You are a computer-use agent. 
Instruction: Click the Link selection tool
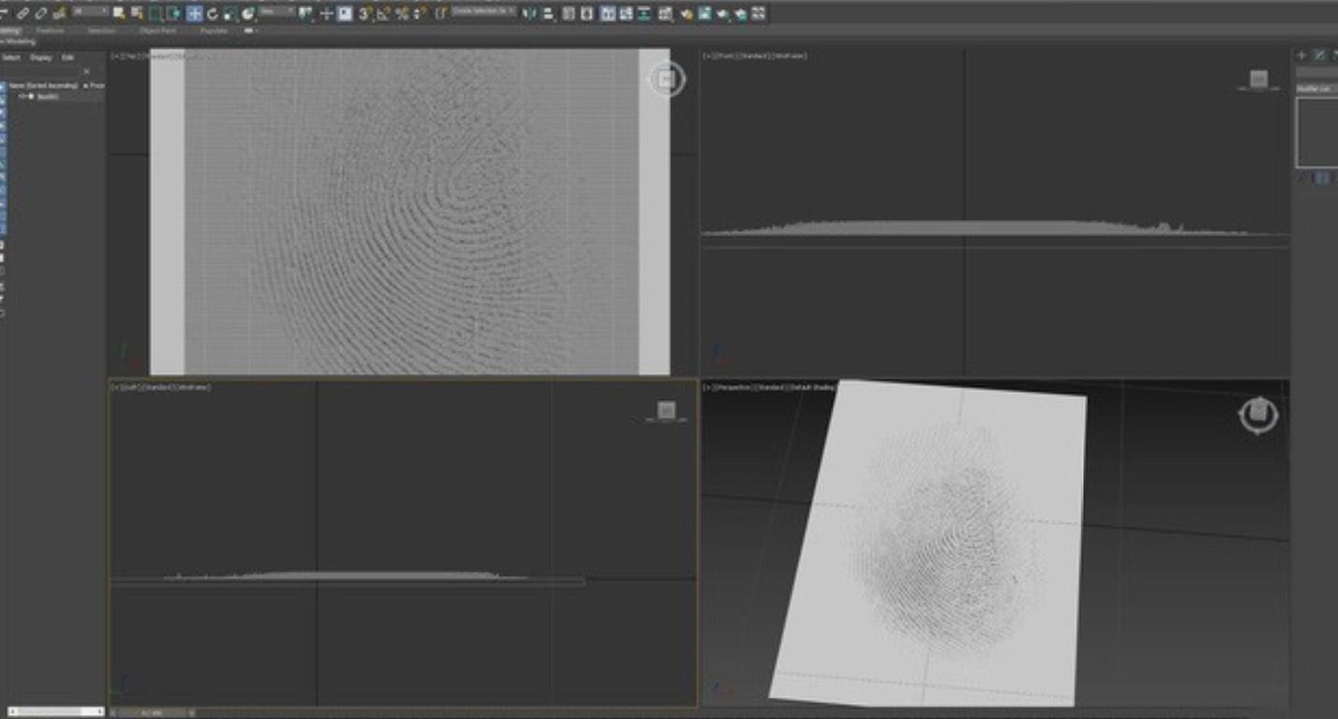pos(23,13)
